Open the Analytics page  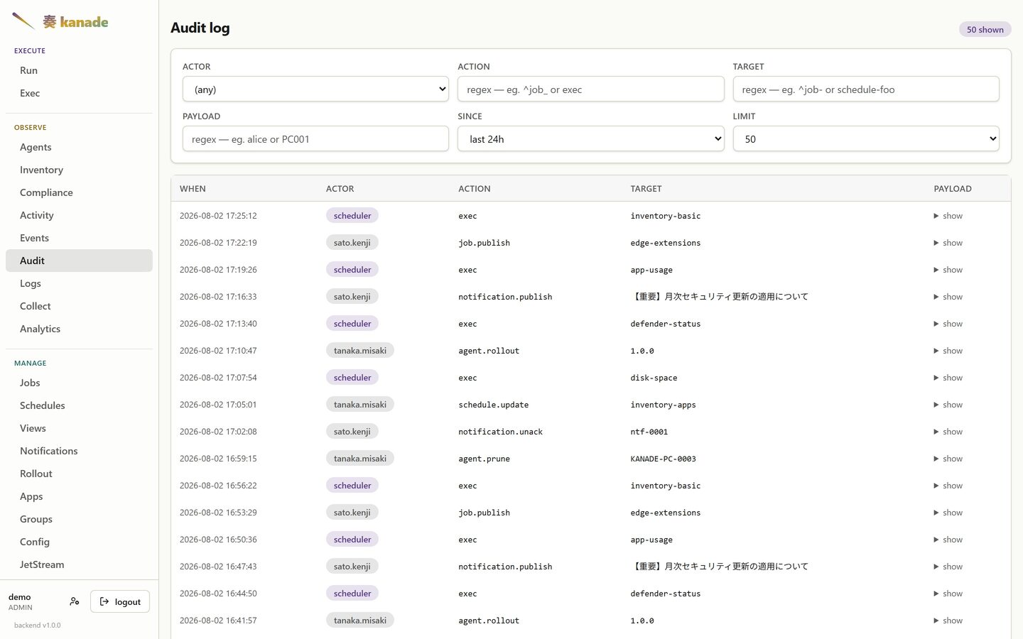[x=79, y=329]
